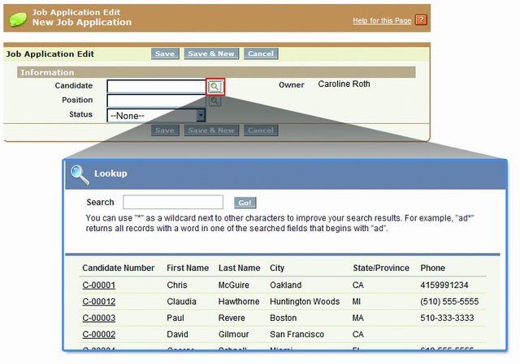
Task: Select candidate C-00003 link
Action: 99,318
